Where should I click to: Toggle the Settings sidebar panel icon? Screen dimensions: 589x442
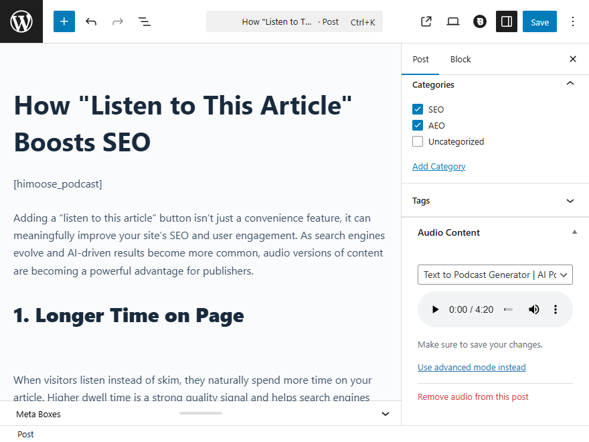(507, 21)
